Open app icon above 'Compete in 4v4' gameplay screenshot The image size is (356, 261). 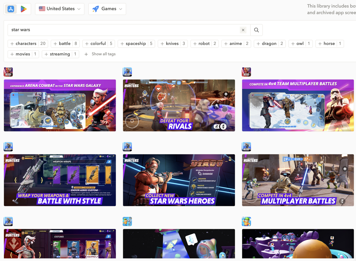[246, 147]
